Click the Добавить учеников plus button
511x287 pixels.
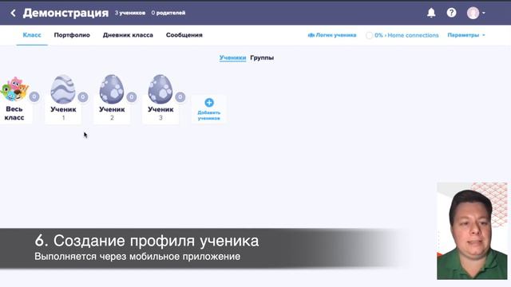(209, 109)
